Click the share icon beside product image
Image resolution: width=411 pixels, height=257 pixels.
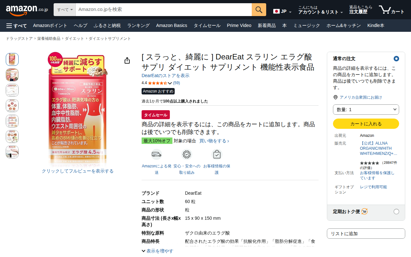127,60
